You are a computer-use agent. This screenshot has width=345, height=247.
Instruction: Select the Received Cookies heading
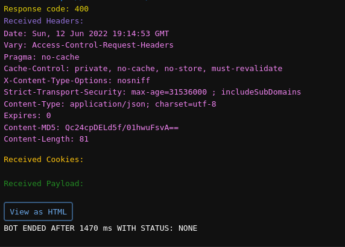43,159
